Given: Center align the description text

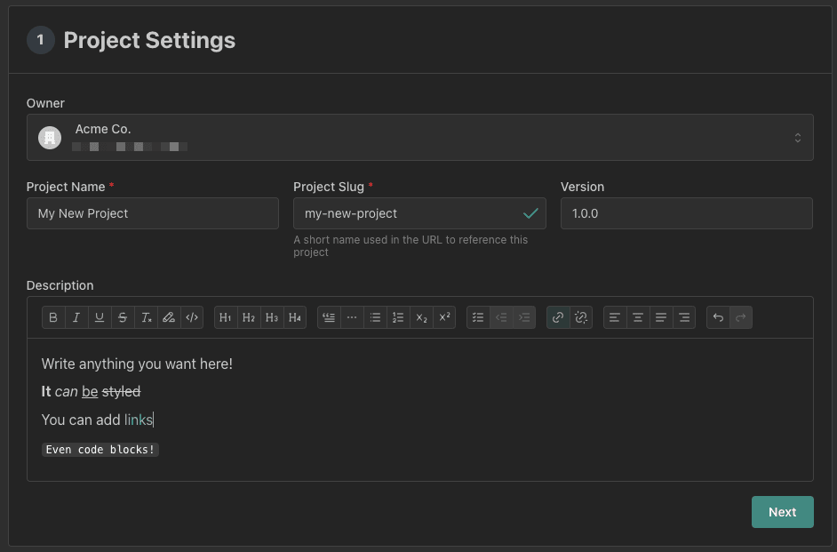Looking at the screenshot, I should tap(638, 317).
